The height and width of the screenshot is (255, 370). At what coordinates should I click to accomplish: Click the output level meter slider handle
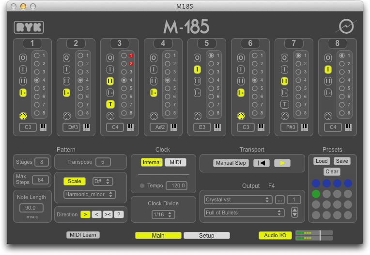click(320, 235)
